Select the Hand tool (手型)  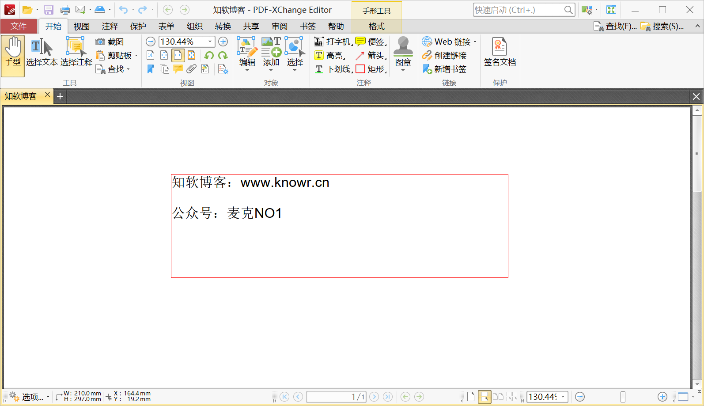13,56
